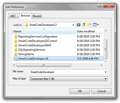Click the 3/5/2008 6:46 PM date cell
Image resolution: width=120 pixels, height=103 pixels.
[88, 59]
